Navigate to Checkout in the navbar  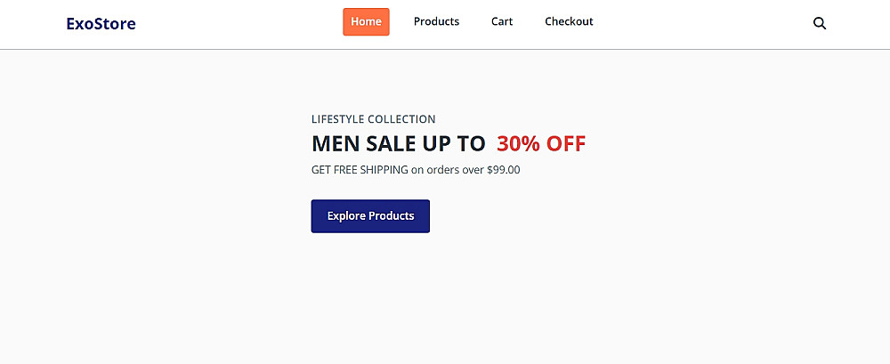tap(569, 21)
